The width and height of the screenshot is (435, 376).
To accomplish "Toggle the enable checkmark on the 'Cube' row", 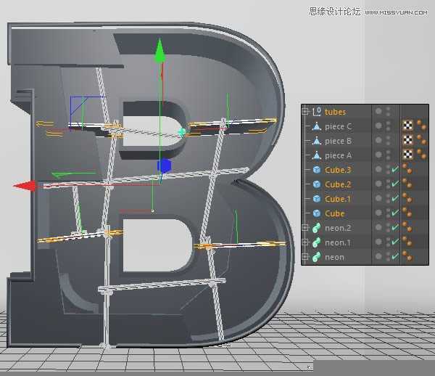I will pos(395,213).
